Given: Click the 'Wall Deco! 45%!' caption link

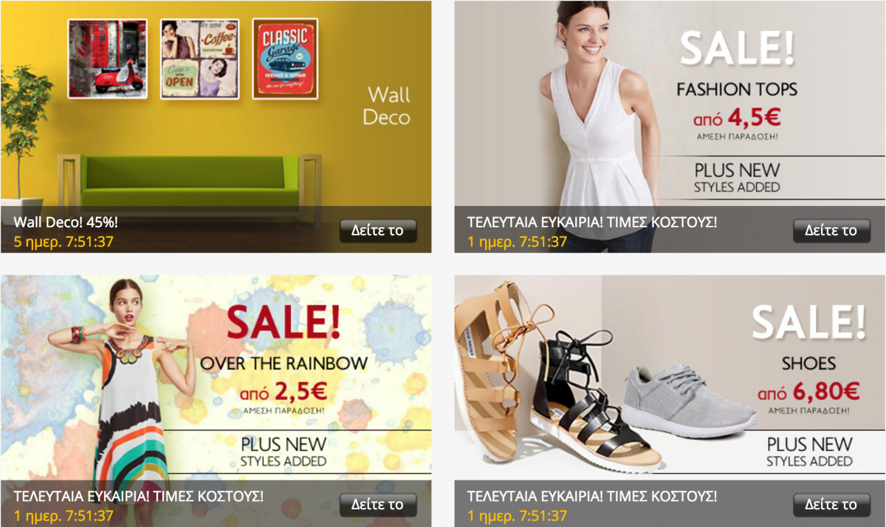Looking at the screenshot, I should (x=66, y=221).
